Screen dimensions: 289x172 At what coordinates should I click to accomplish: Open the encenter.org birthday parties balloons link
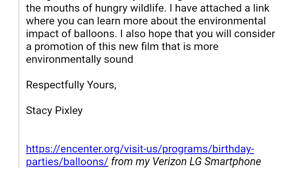tap(140, 149)
